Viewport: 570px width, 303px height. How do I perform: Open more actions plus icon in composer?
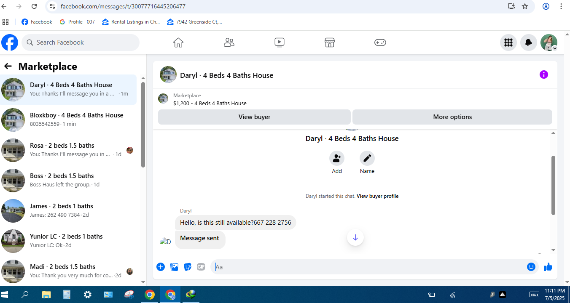pyautogui.click(x=161, y=267)
